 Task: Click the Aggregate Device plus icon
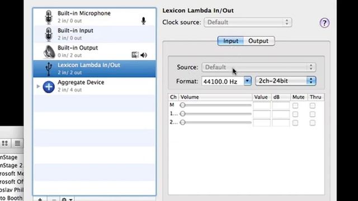point(49,87)
